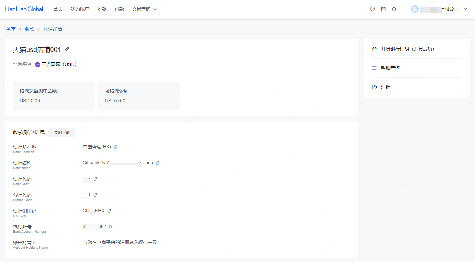Open the 我的账户 menu item
The height and width of the screenshot is (262, 475).
click(80, 9)
